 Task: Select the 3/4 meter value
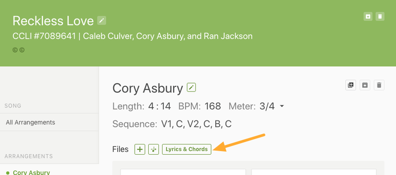(x=267, y=106)
